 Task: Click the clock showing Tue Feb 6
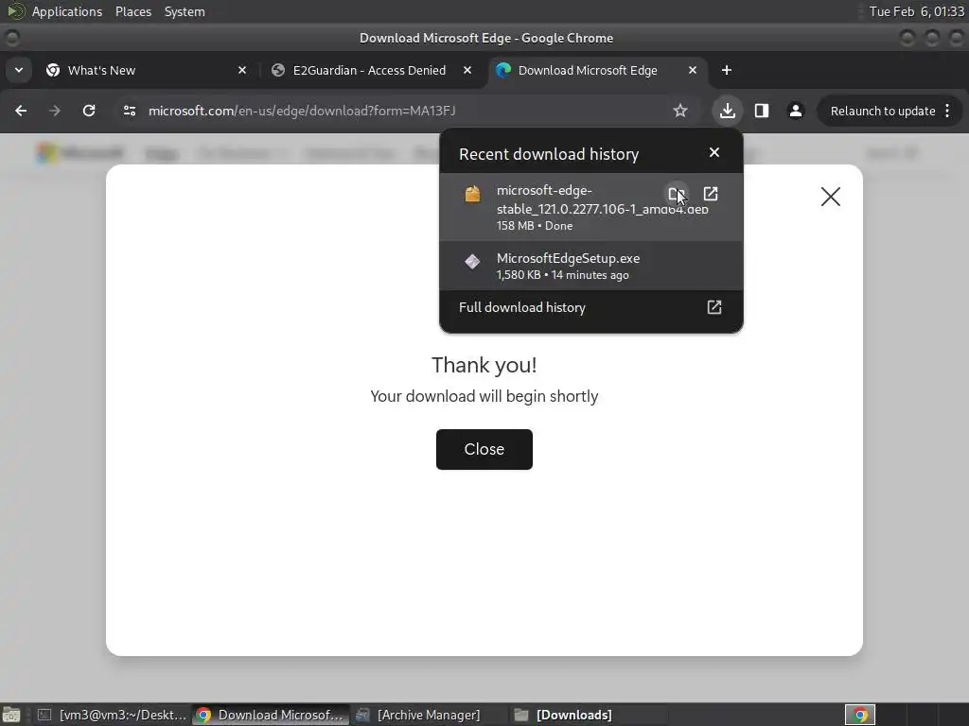pyautogui.click(x=916, y=11)
